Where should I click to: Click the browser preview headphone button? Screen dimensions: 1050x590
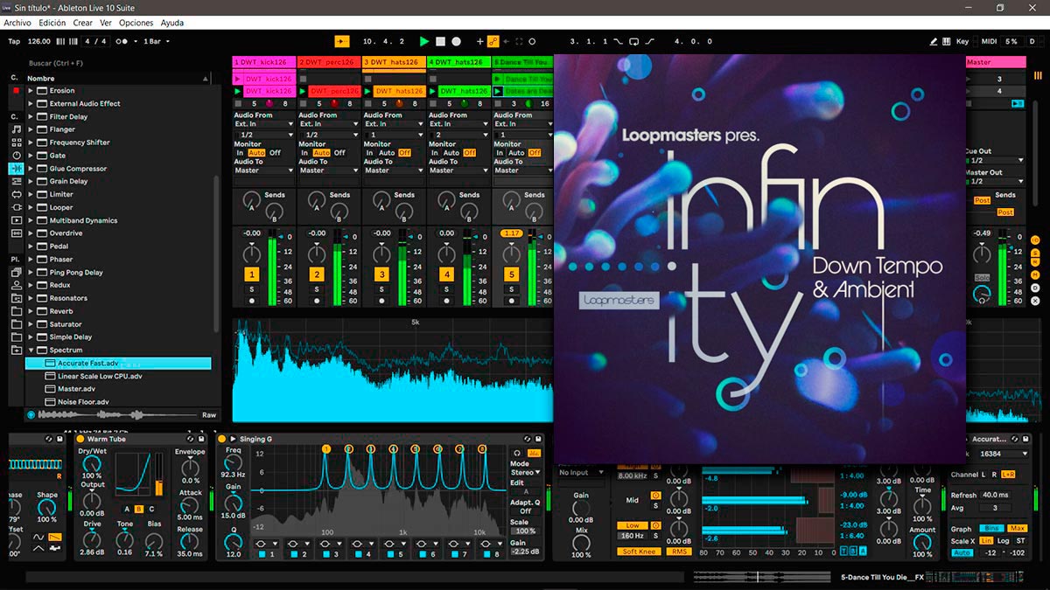(x=31, y=415)
